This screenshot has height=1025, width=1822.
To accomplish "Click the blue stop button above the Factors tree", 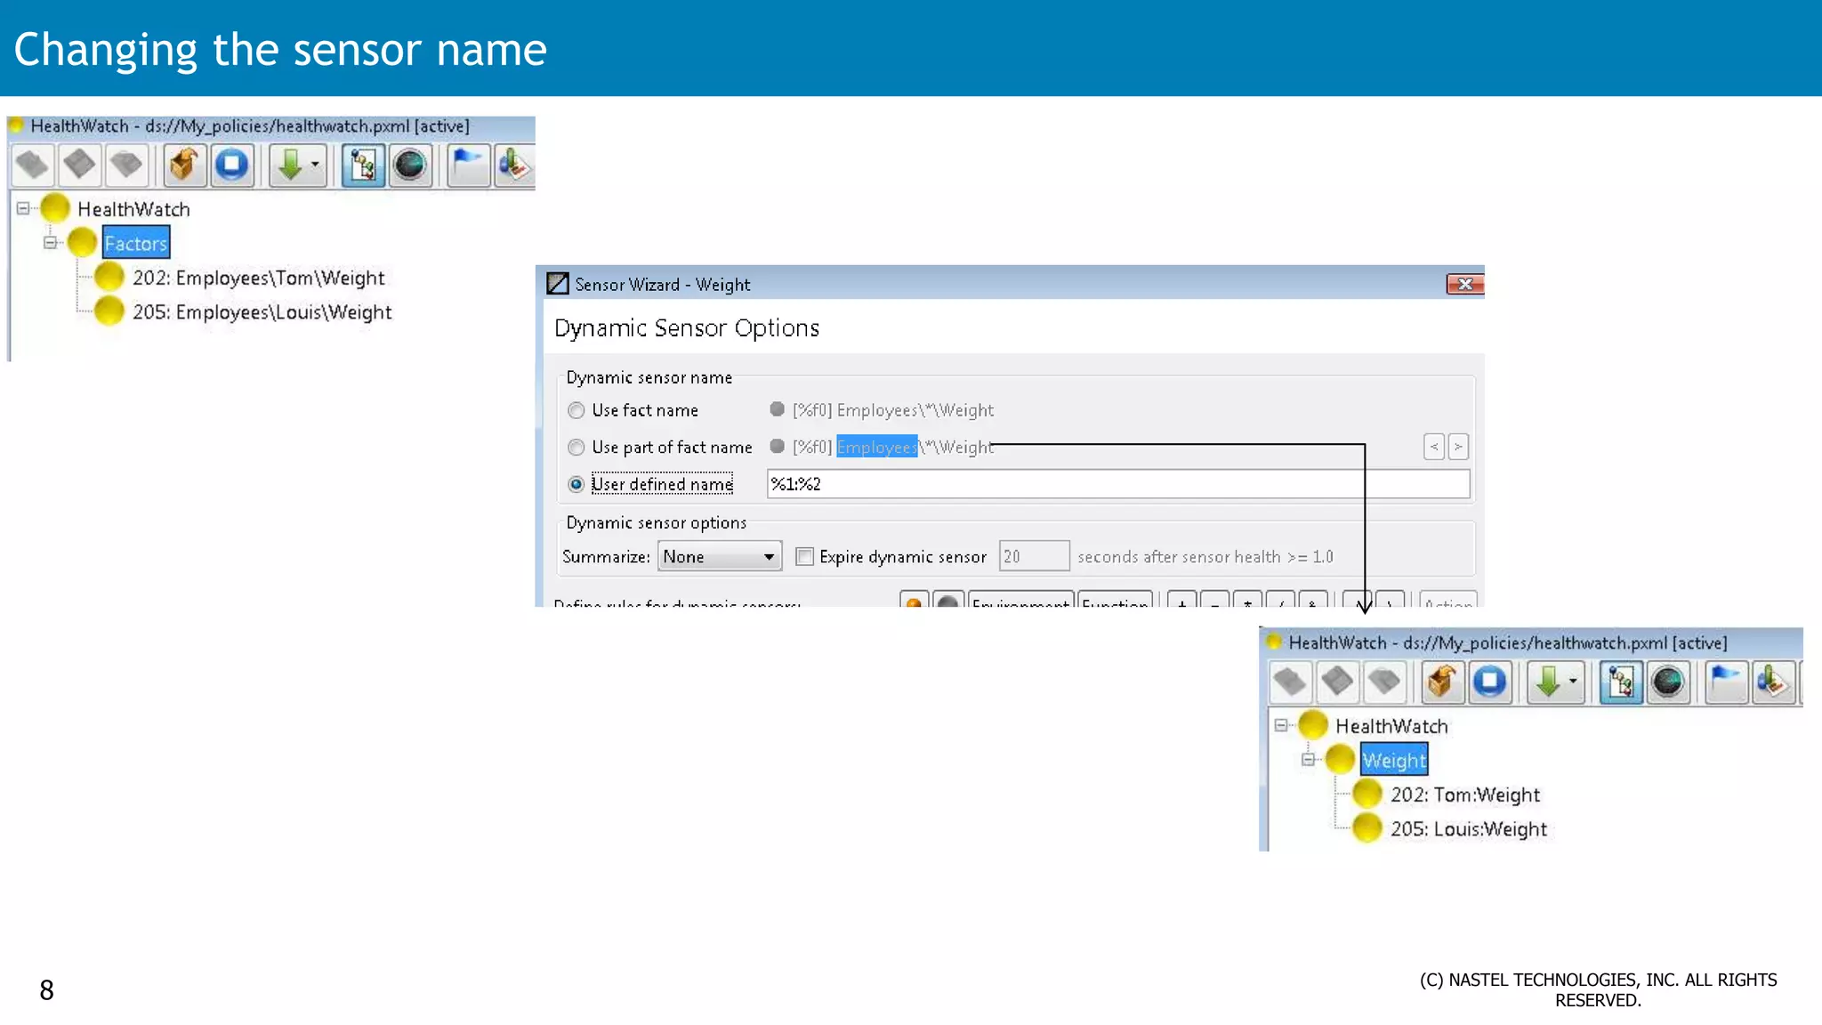I will [232, 165].
